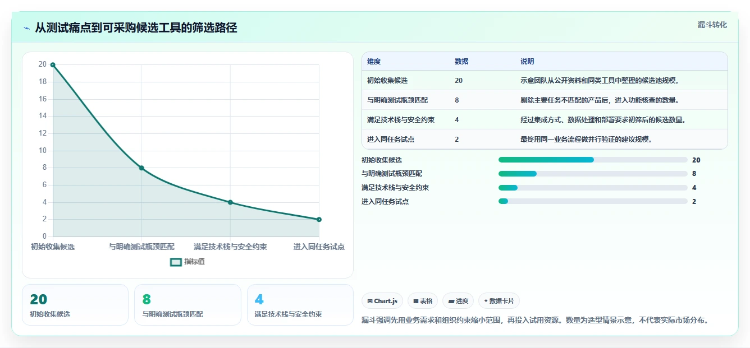750x348 pixels.
Task: Click x-axis label 满足技术栈与安全约束 on chart
Action: (230, 247)
